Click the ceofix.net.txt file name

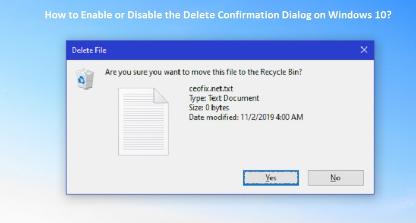(211, 88)
